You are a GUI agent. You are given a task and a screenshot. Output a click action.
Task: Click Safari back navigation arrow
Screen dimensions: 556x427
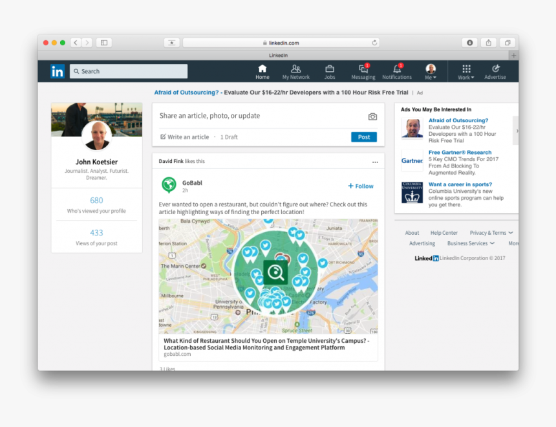pos(76,43)
